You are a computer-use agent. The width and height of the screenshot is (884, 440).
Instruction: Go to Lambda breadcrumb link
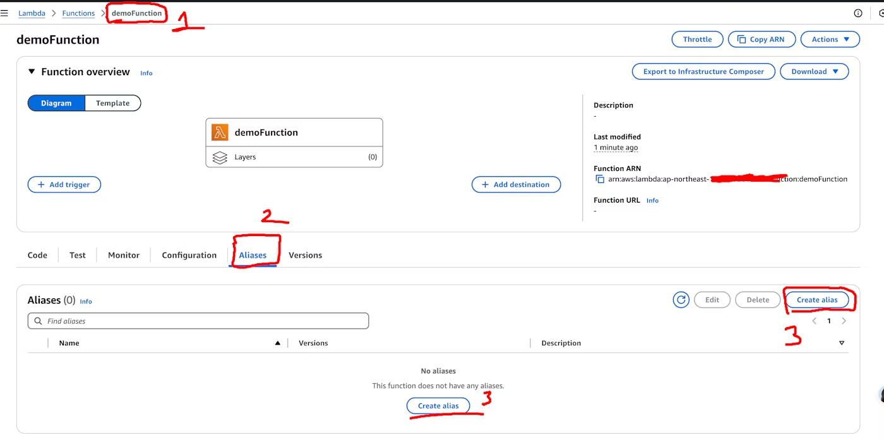click(32, 13)
